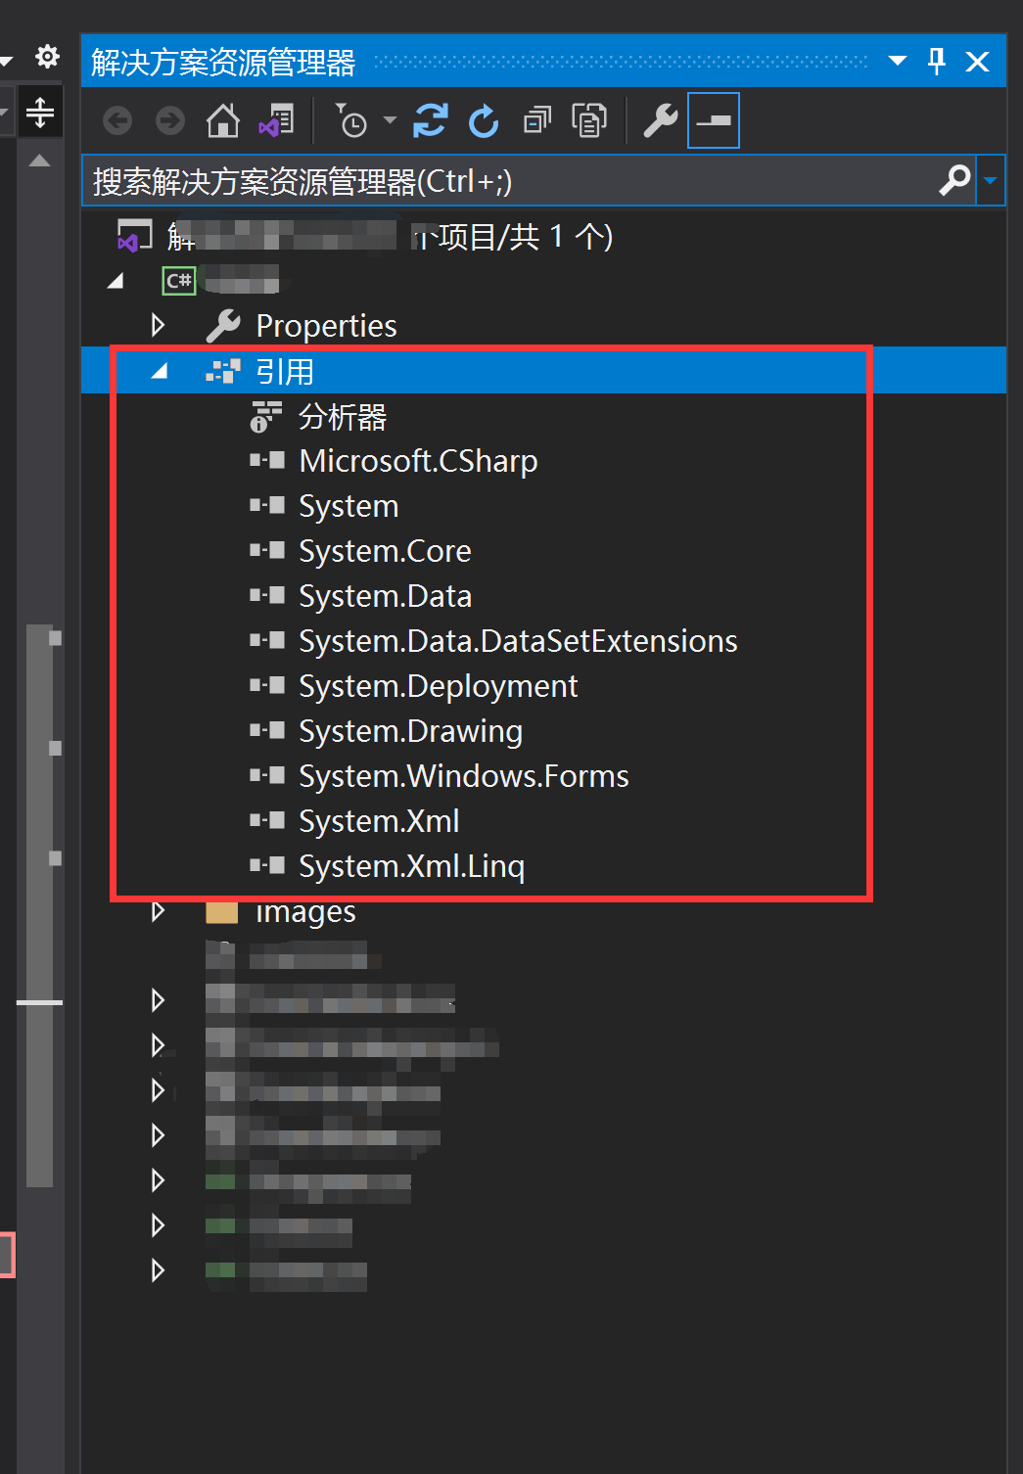The height and width of the screenshot is (1474, 1023).
Task: Toggle the Preview Selected Items button
Action: click(714, 121)
